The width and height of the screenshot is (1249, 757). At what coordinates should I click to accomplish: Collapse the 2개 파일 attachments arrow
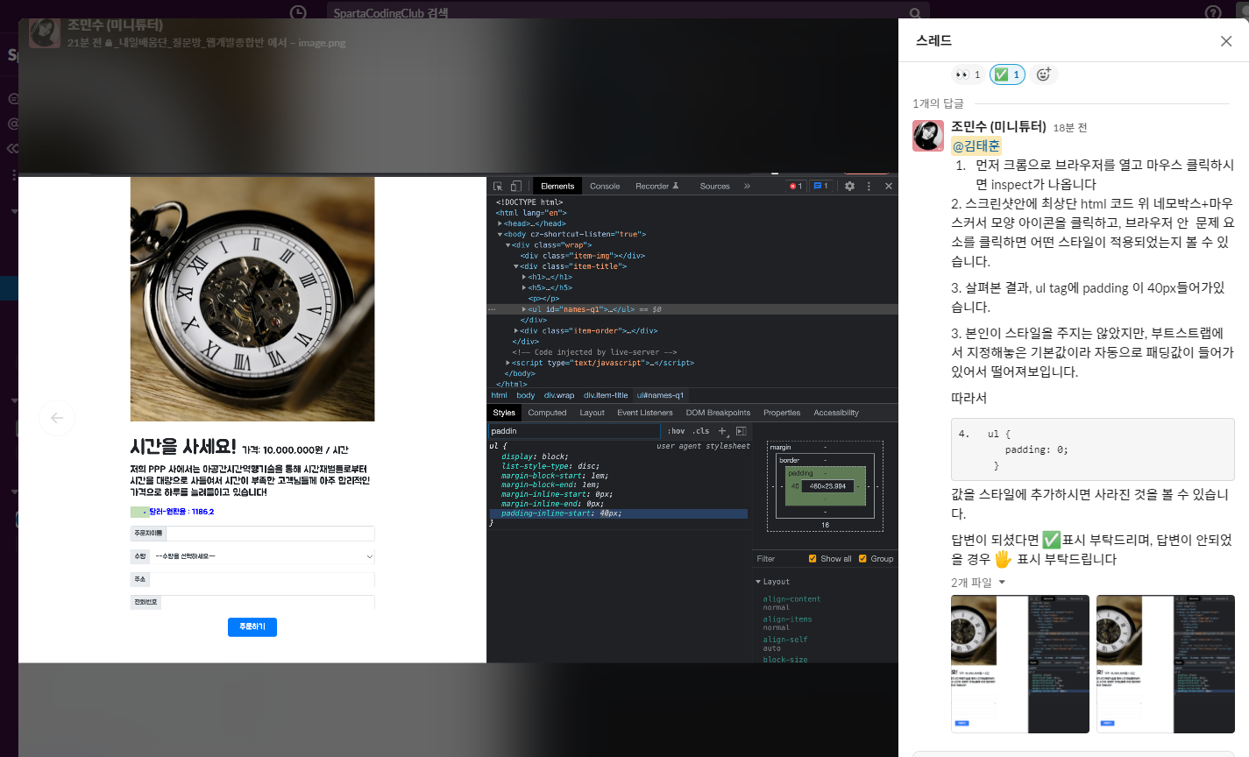[1002, 582]
